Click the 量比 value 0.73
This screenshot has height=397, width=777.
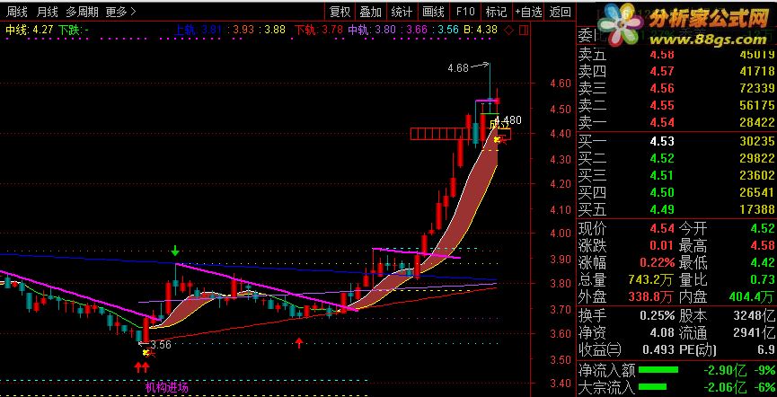coord(762,280)
